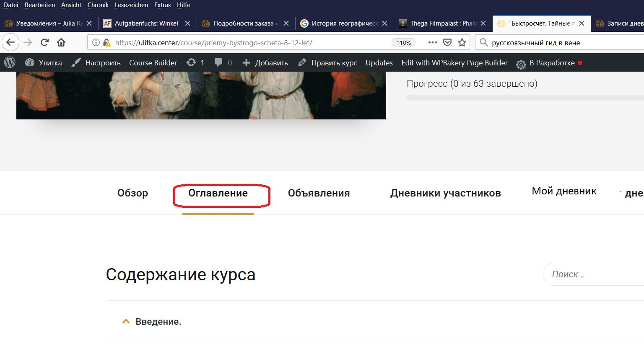644x362 pixels.
Task: Bookmark this page with star icon
Action: (462, 42)
